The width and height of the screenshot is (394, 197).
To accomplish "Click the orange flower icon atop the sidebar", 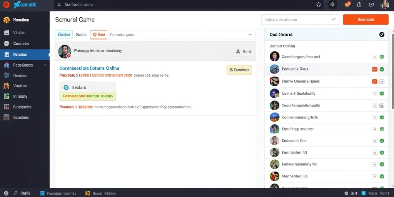I will coord(7,20).
